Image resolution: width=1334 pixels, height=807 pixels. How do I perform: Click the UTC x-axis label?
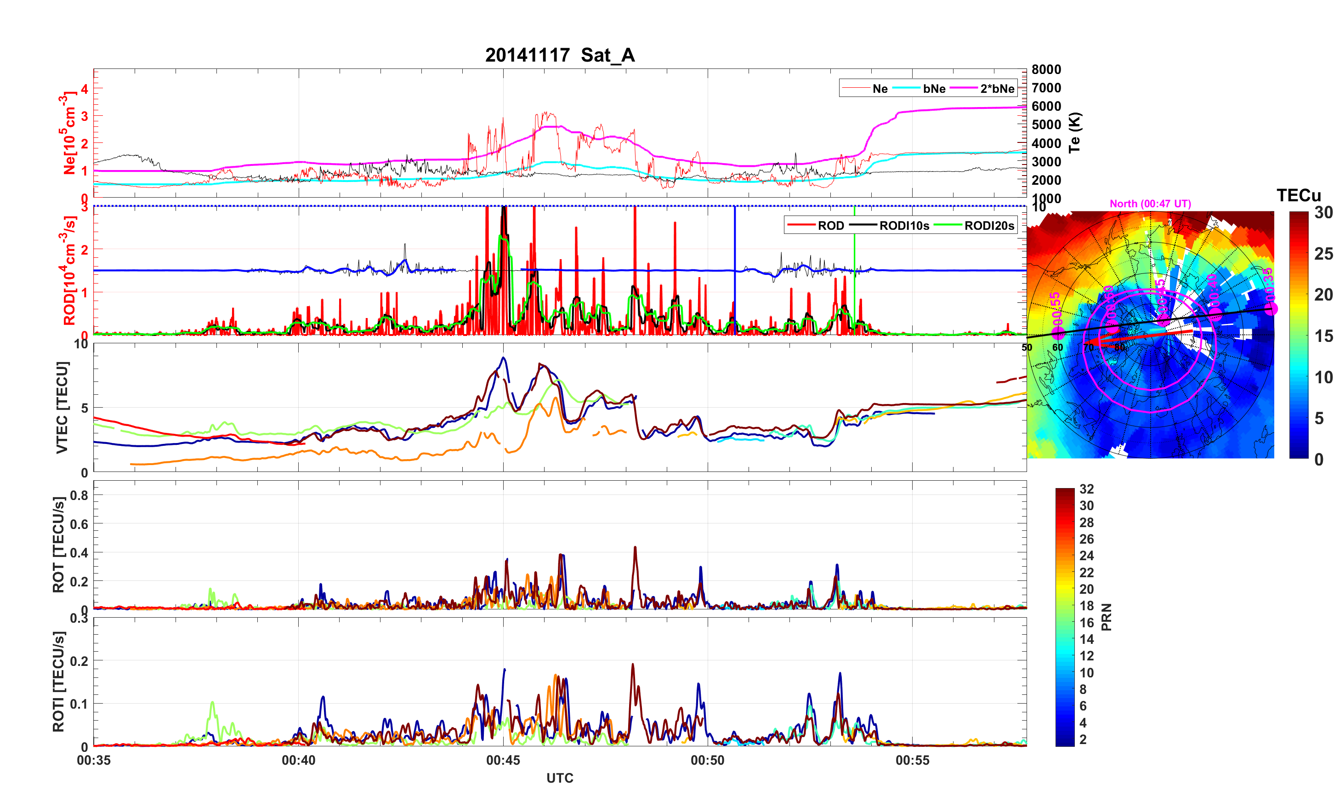560,779
